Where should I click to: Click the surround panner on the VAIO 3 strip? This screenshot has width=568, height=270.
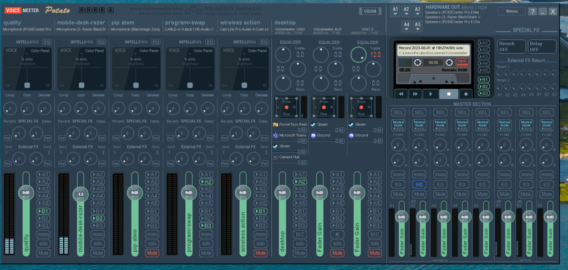361,108
